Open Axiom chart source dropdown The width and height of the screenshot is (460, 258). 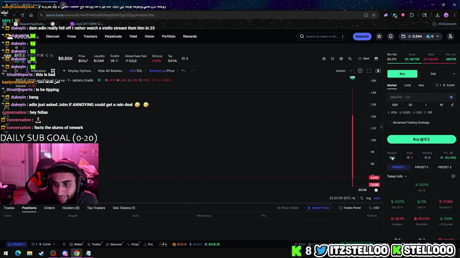[343, 71]
